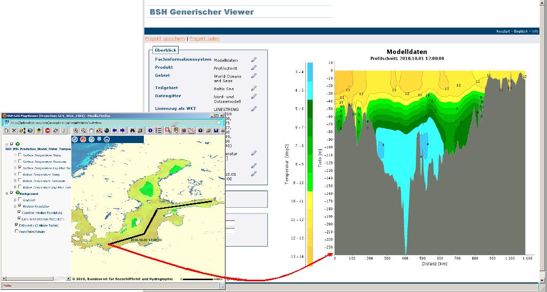Enable WorldRelief2Minute layer checkbox
This screenshot has height=292, width=547.
[17, 231]
